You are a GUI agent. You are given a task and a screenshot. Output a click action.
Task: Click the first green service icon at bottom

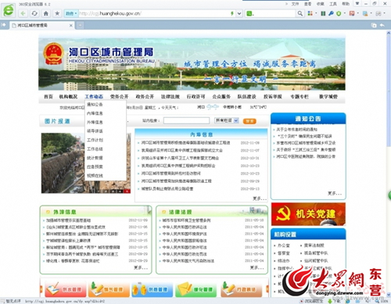(x=196, y=289)
